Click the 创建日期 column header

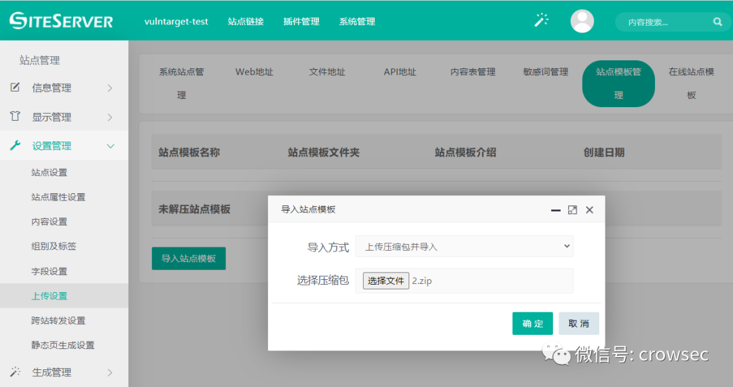pos(603,152)
